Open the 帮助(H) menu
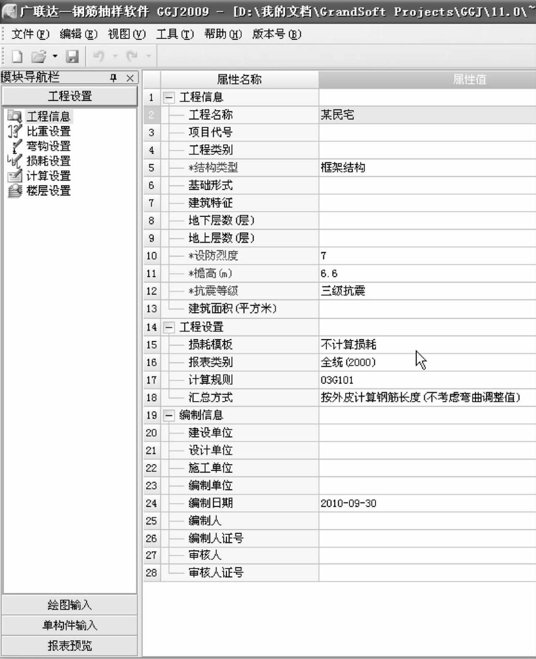Viewport: 536px width, 659px height. click(x=223, y=34)
